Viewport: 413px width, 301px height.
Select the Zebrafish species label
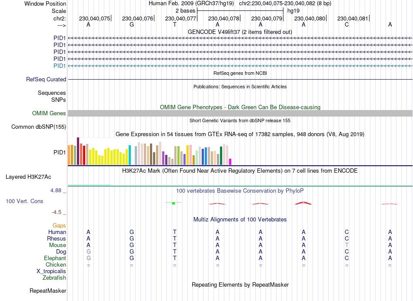click(54, 278)
